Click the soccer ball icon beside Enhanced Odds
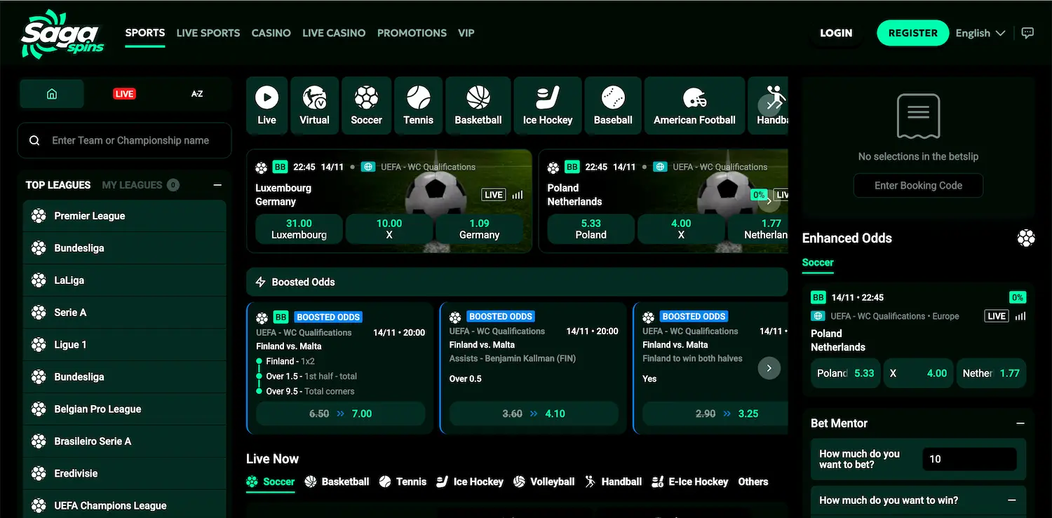 pyautogui.click(x=1026, y=238)
